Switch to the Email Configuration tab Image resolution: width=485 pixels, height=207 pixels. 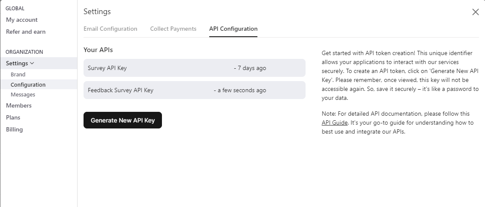[110, 29]
